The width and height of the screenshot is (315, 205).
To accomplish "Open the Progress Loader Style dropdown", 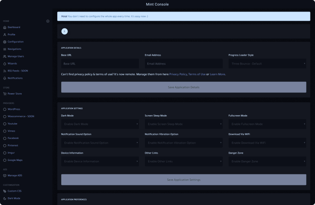I will (267, 64).
